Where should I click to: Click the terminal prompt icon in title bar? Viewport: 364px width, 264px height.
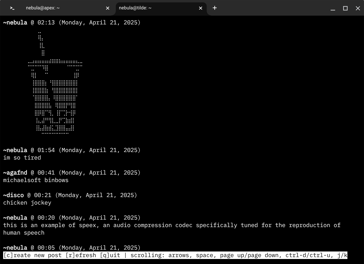coord(12,8)
